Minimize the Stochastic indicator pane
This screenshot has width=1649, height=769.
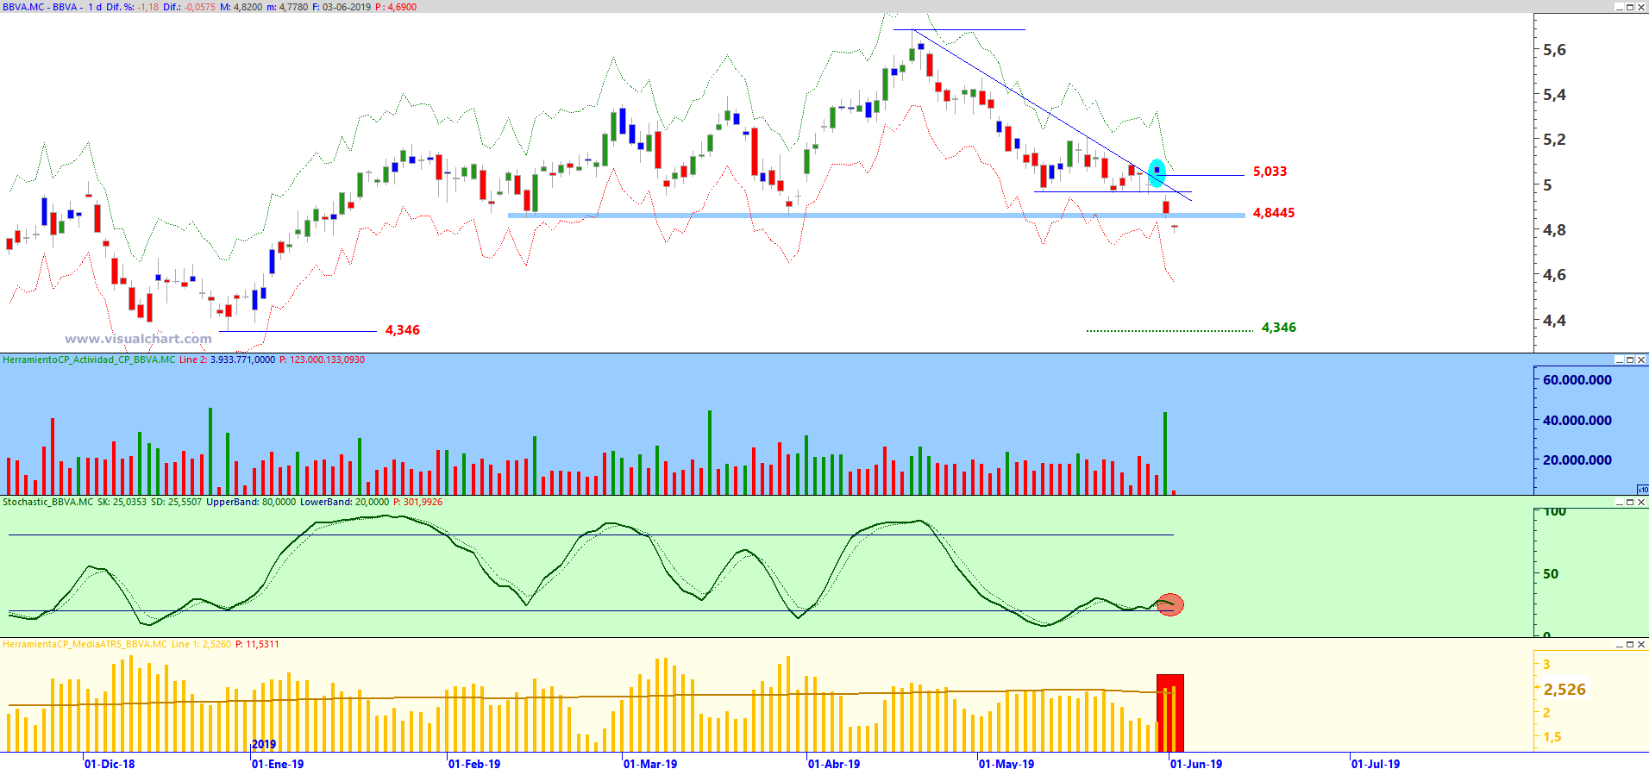(x=1619, y=502)
